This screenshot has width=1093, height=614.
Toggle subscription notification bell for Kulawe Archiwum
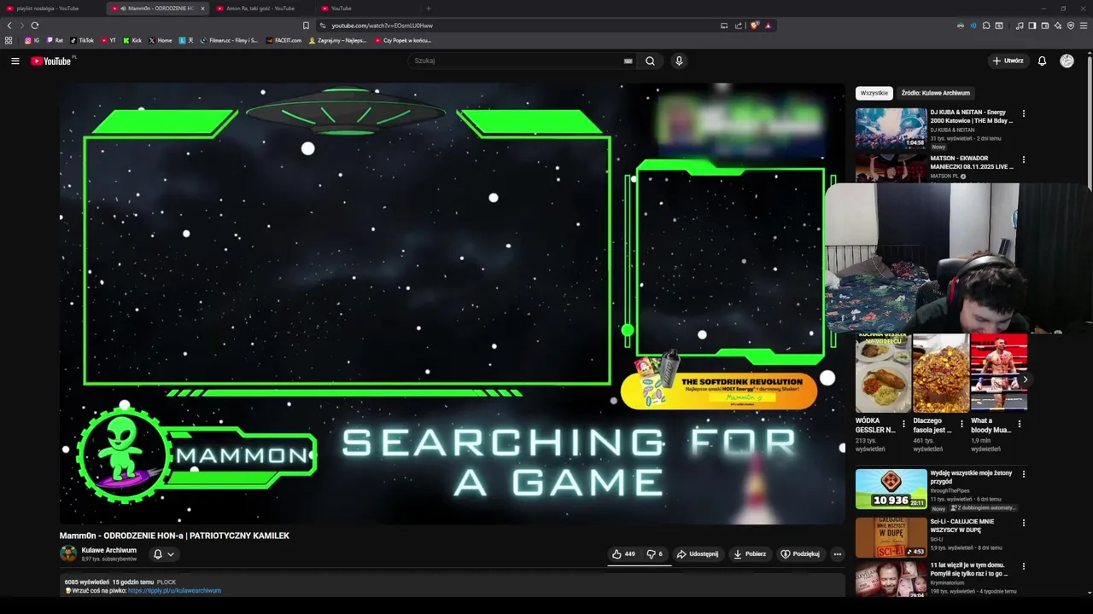point(163,554)
